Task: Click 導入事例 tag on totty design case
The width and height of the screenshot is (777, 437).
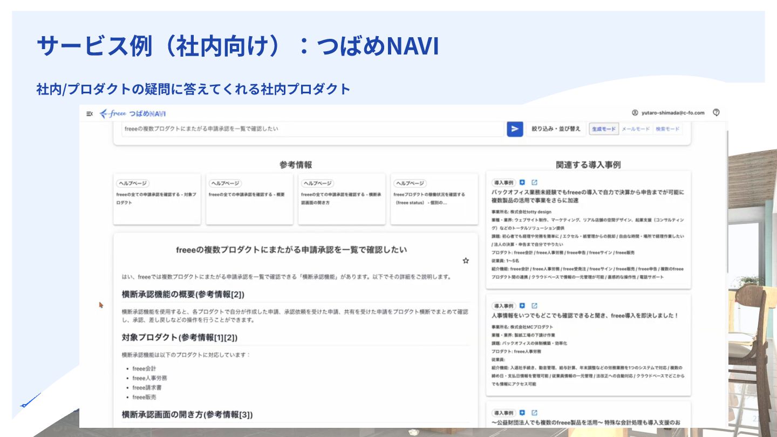Action: pos(503,183)
